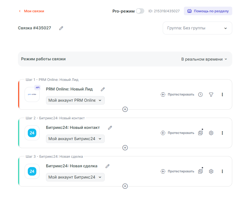
Task: Toggle the Pro-режим switch
Action: coord(140,11)
